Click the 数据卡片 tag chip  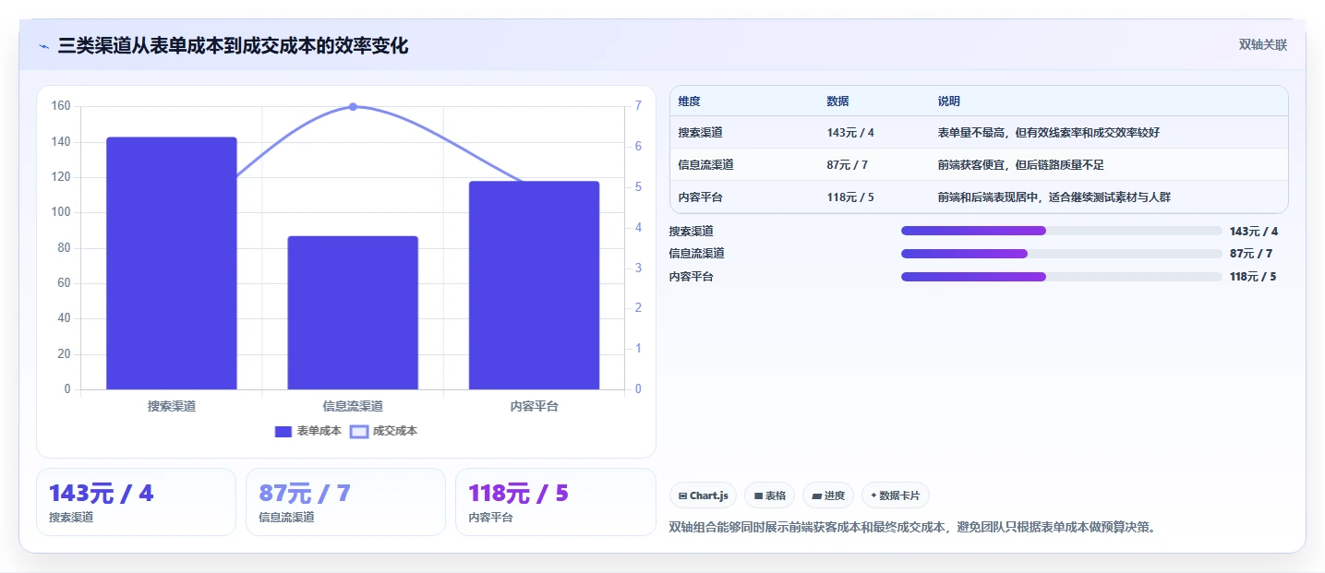pyautogui.click(x=895, y=495)
